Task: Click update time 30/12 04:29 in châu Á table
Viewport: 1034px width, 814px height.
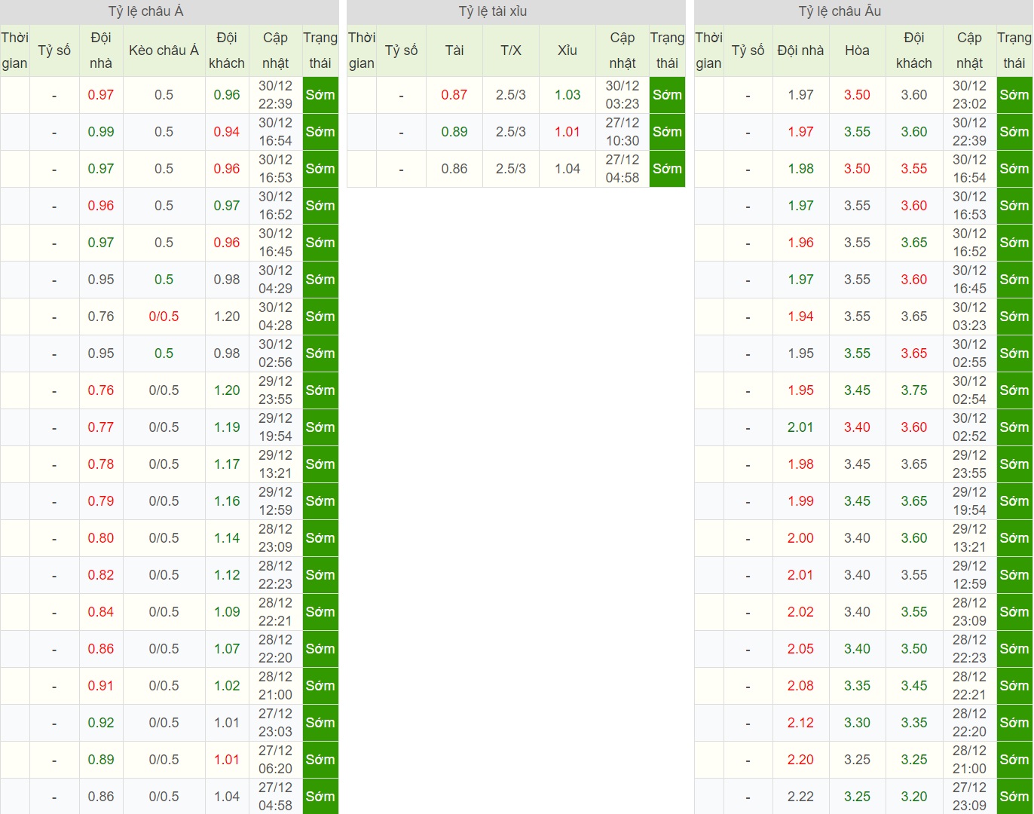Action: click(x=275, y=280)
